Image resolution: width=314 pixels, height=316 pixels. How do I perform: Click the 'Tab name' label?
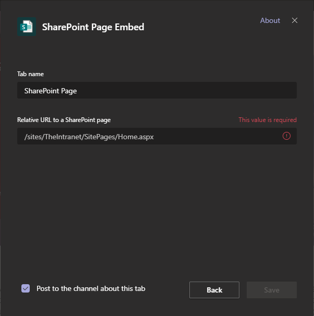coord(30,74)
